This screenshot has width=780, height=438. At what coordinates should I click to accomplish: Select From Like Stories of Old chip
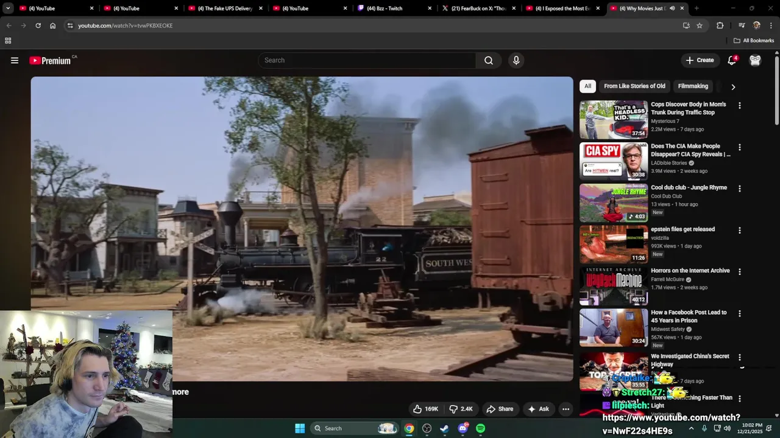point(634,86)
